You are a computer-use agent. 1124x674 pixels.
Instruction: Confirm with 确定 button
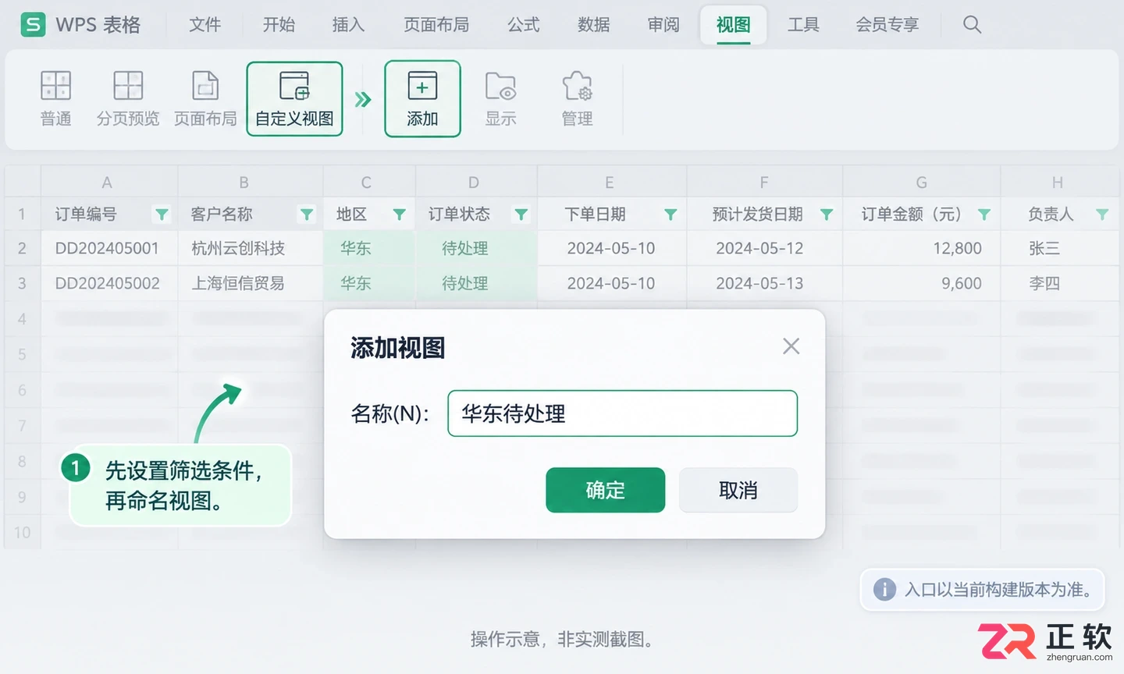click(605, 490)
